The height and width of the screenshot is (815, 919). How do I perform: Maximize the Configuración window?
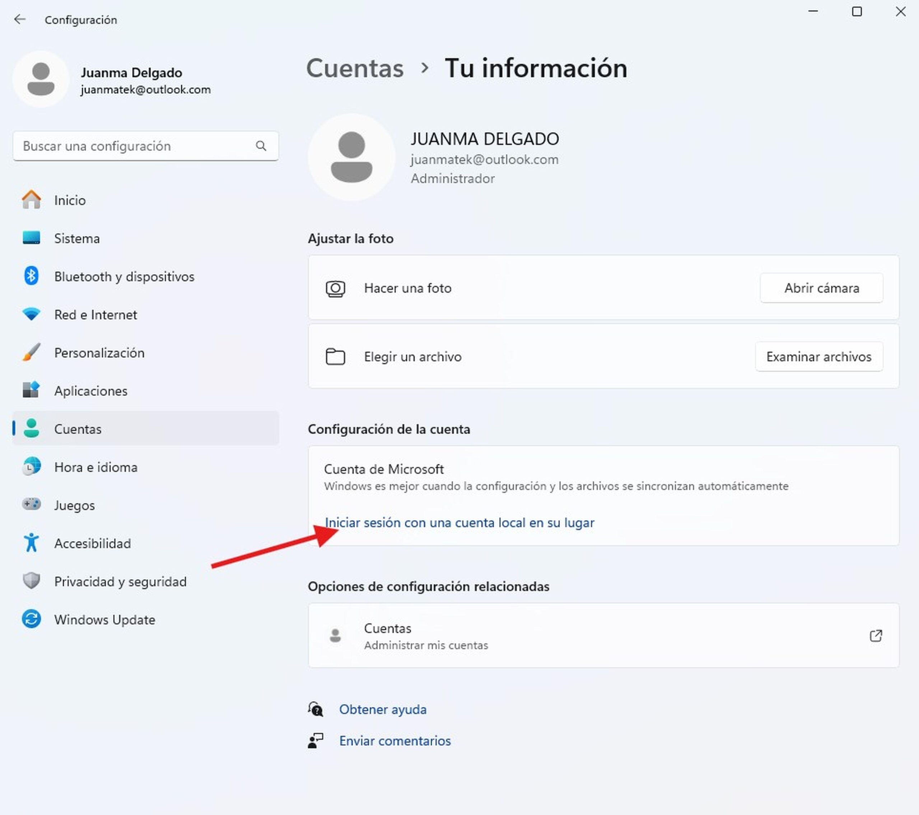point(857,11)
